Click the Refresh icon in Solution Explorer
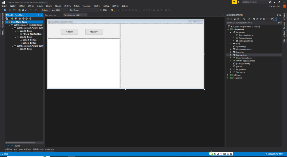Screen dimensions: 287x157 click(x=257, y=19)
